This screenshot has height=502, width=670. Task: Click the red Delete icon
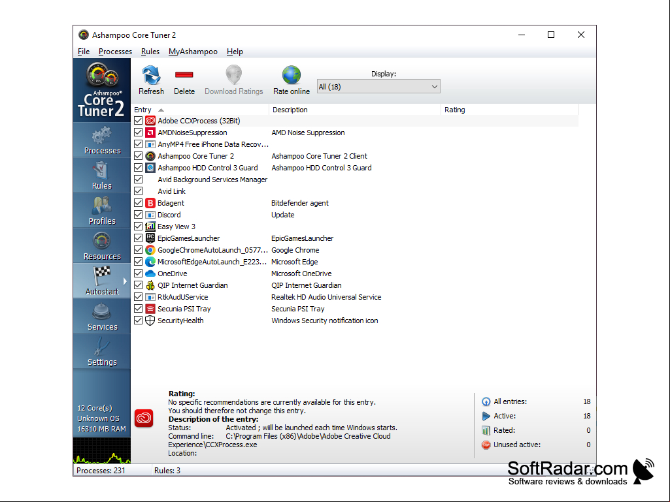coord(184,74)
